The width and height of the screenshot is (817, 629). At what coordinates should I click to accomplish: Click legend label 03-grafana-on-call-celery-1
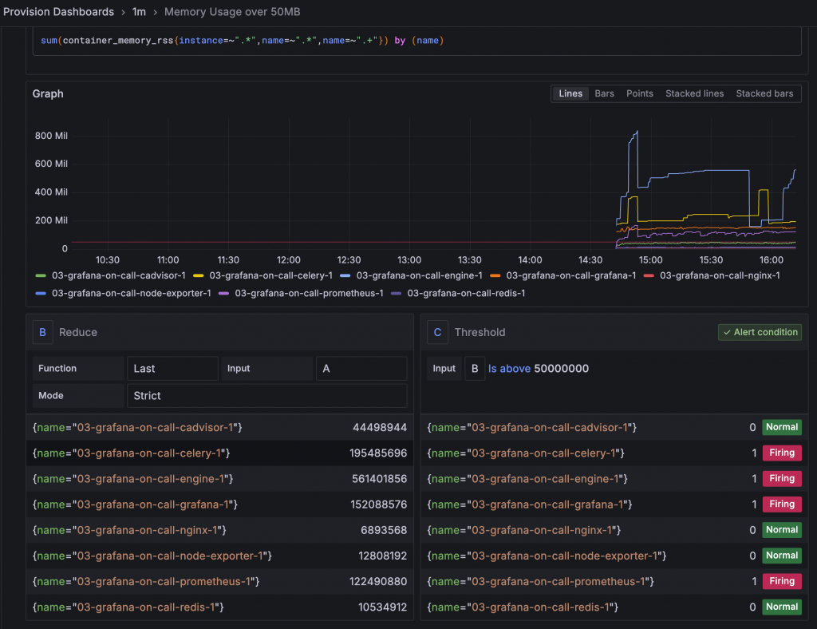point(270,275)
